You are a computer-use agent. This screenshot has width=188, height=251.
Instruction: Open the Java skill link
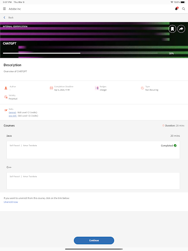click(13, 116)
